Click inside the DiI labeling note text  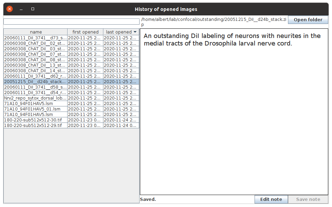(232, 40)
